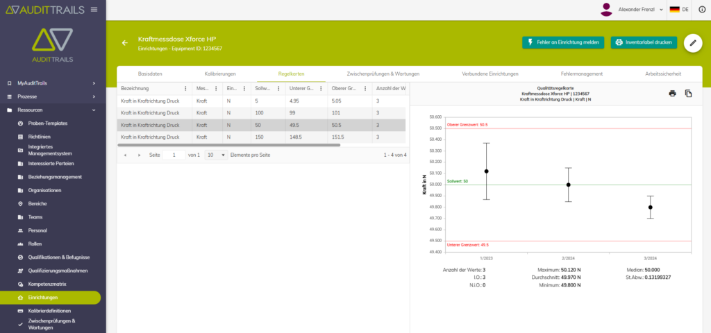This screenshot has height=333, width=711.
Task: Click Fehler an Einrichtung melden button
Action: pyautogui.click(x=563, y=42)
